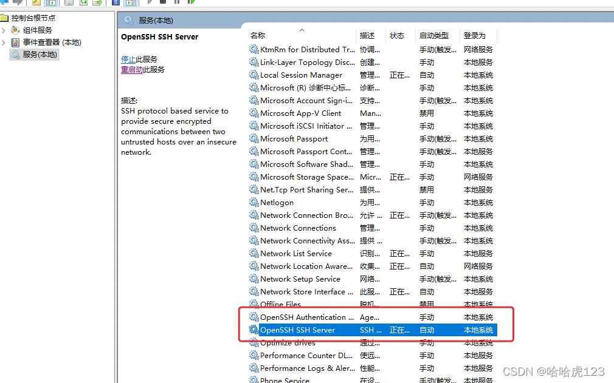Click the gear icon of KtmRm for Distributed Tr...
The image size is (614, 383).
254,49
